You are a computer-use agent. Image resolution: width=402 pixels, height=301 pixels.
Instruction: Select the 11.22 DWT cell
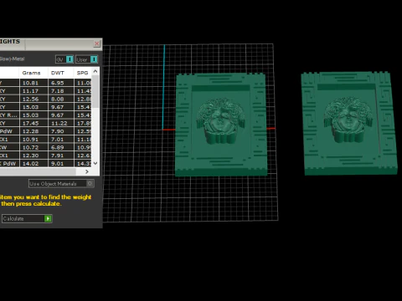coord(61,123)
